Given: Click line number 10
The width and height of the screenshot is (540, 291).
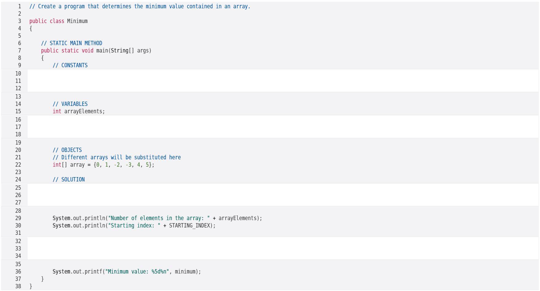Looking at the screenshot, I should click(18, 74).
